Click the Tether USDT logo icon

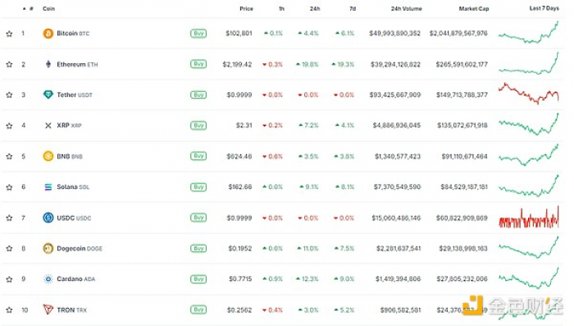[x=48, y=94]
